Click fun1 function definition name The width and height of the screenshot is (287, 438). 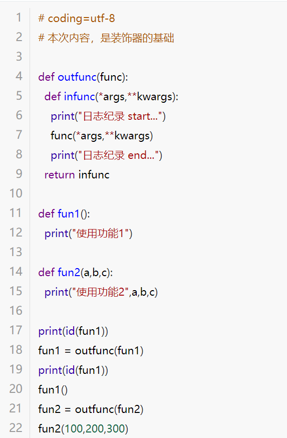click(69, 213)
